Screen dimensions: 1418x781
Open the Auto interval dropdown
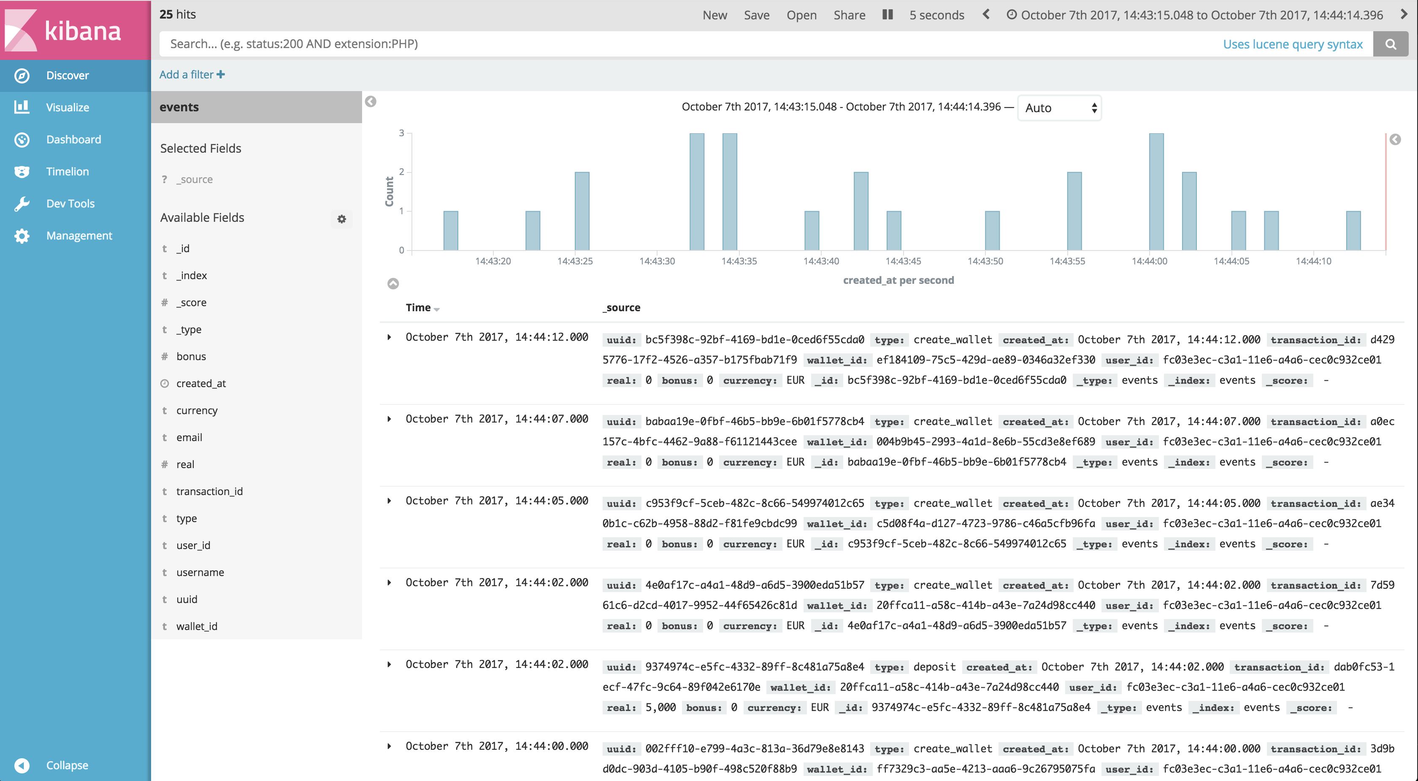(1059, 108)
